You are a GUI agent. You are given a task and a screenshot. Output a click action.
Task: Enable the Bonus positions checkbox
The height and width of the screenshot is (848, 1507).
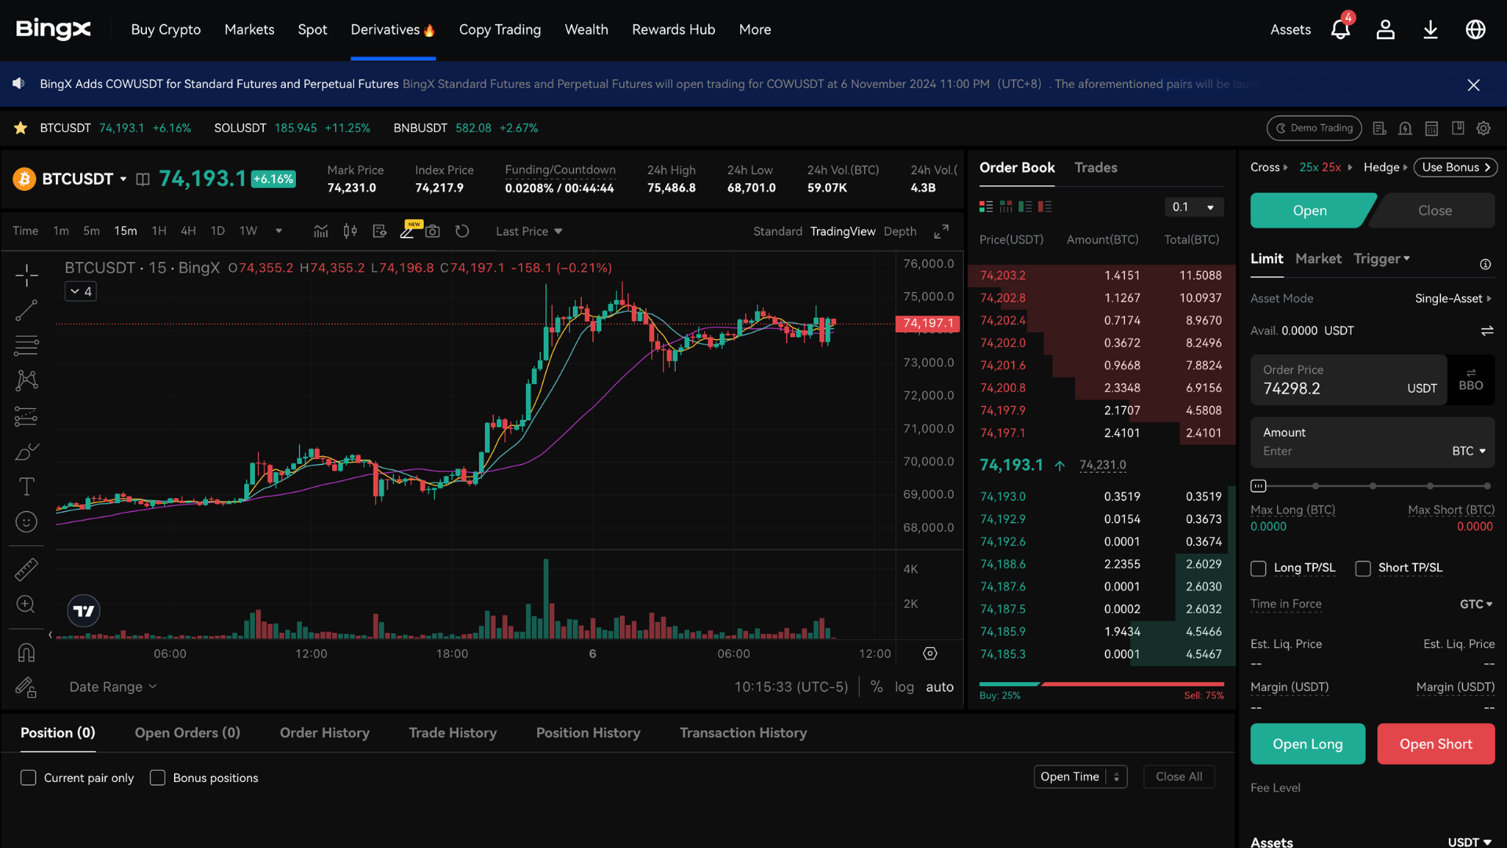pyautogui.click(x=157, y=777)
